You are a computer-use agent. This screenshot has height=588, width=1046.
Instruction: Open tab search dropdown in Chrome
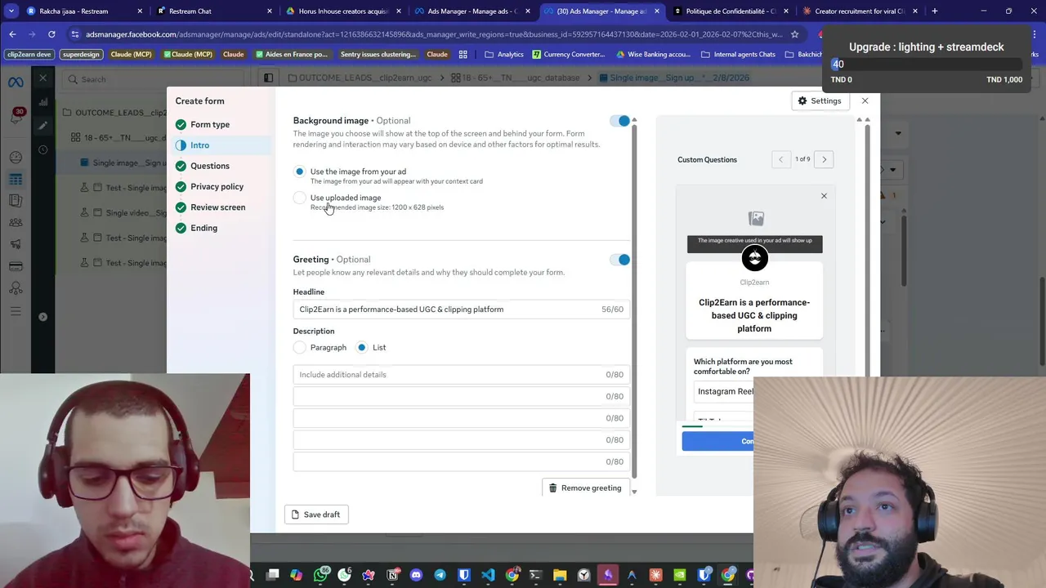point(11,11)
